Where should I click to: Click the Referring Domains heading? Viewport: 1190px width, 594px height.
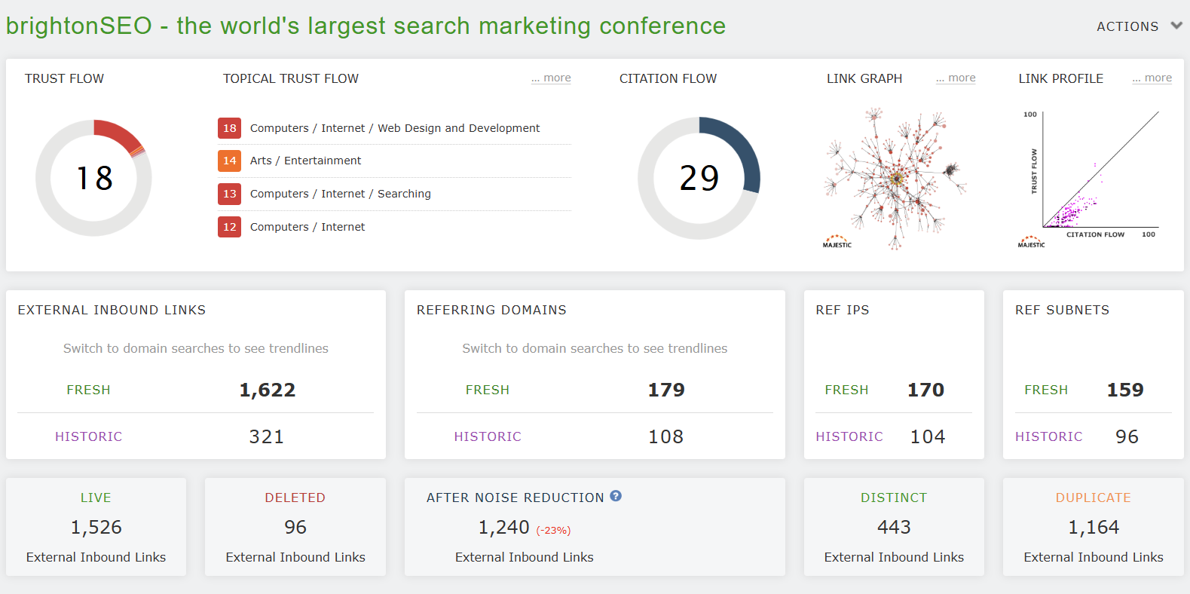(x=491, y=310)
